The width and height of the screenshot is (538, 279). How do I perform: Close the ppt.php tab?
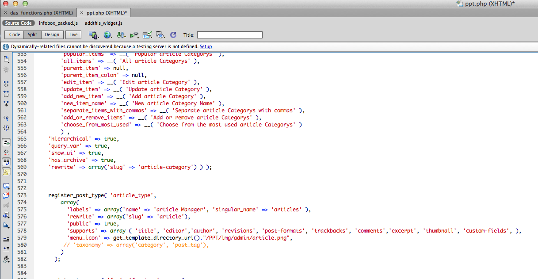coord(82,13)
